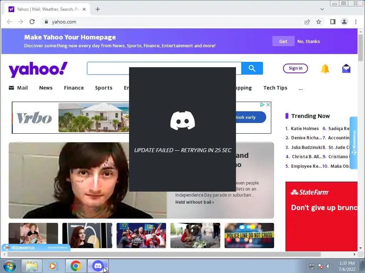Launch Windows Media Player from taskbar

[x=53, y=266]
